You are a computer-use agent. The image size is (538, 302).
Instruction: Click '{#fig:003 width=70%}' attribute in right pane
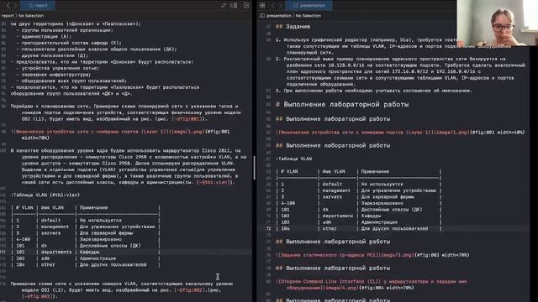[442, 255]
